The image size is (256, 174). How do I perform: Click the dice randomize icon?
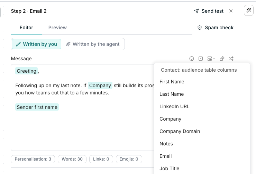[x=222, y=59]
